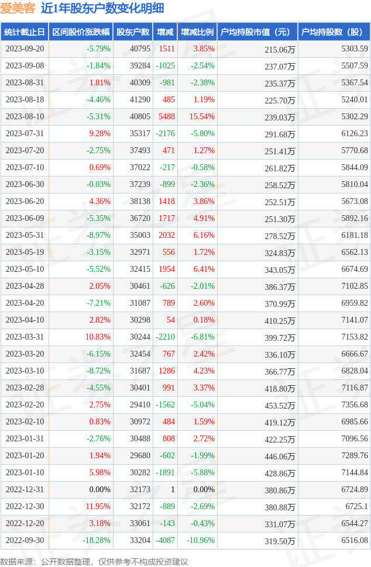Click the holding value 319.50万
The image size is (371, 567).
(x=280, y=541)
